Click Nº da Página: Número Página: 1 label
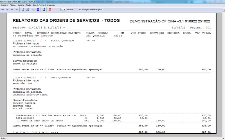225x140 pixels. (x=91, y=10)
